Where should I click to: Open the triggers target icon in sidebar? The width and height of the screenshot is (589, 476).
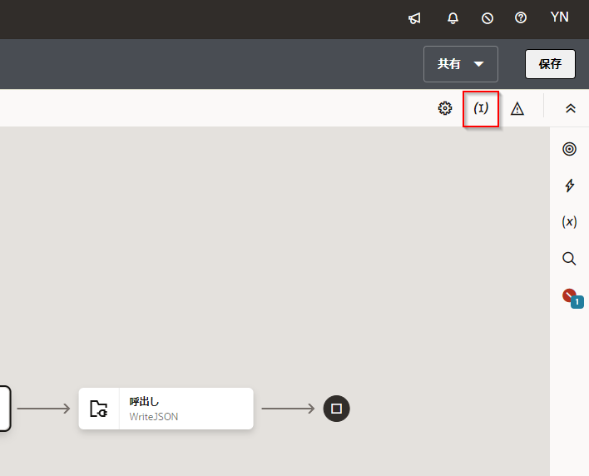pos(569,149)
